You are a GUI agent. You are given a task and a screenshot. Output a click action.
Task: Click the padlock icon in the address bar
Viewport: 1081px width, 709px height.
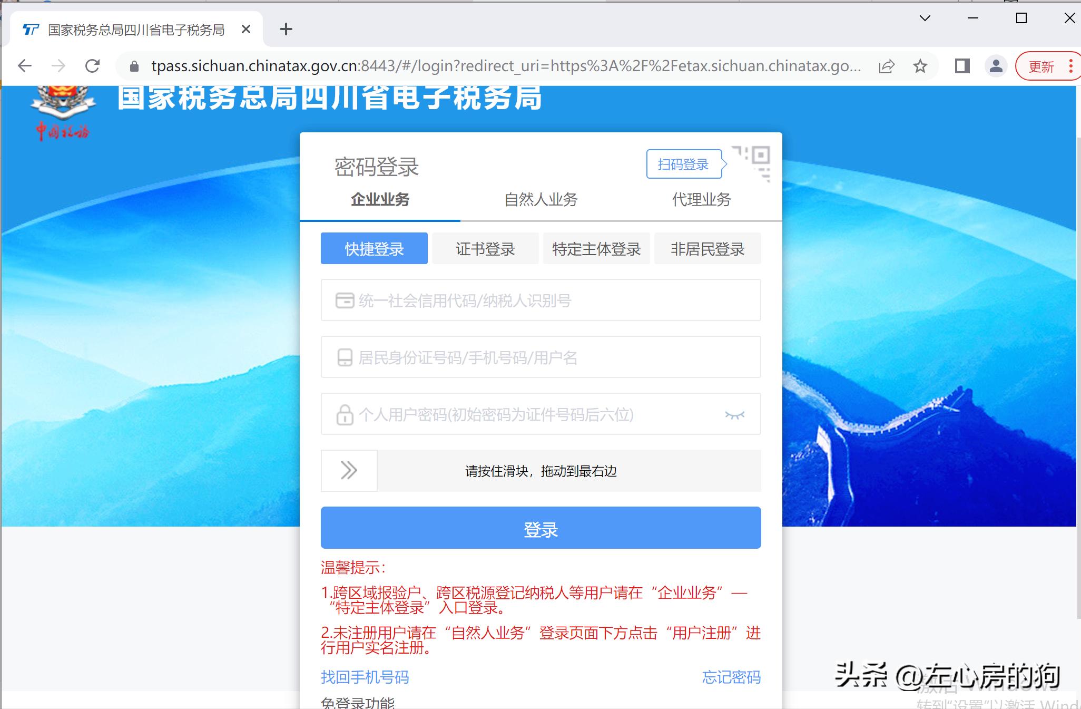(x=133, y=65)
